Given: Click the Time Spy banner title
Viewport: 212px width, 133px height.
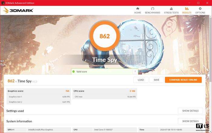Looking at the screenshot, I should coord(105,60).
